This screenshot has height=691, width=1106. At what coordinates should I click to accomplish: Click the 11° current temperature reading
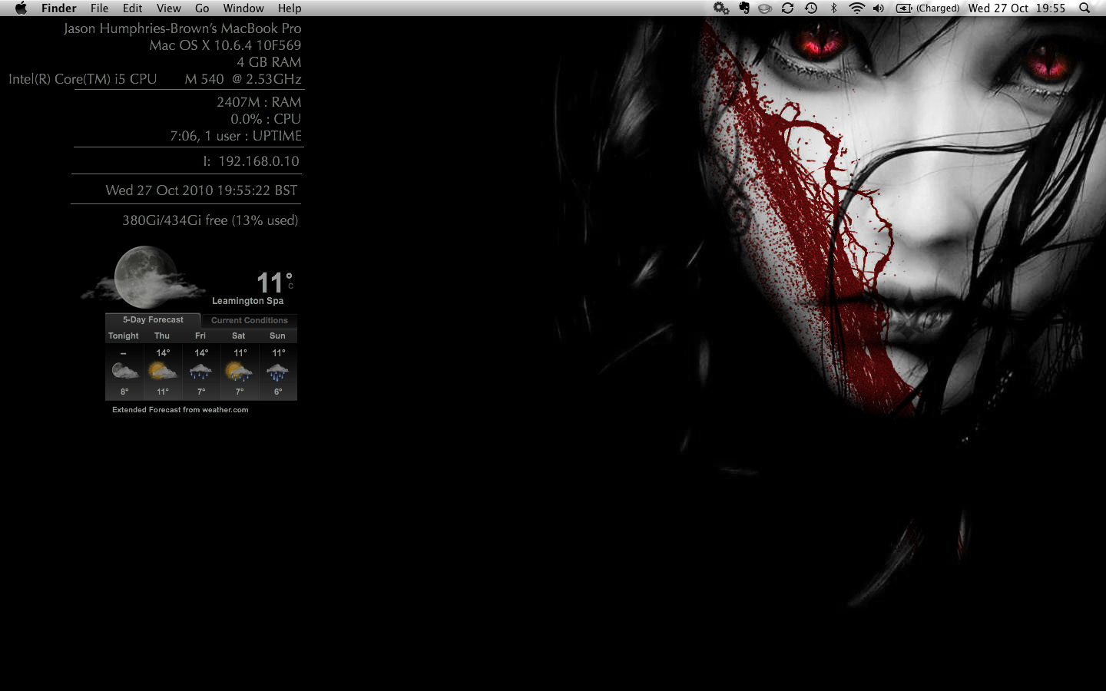click(x=274, y=283)
